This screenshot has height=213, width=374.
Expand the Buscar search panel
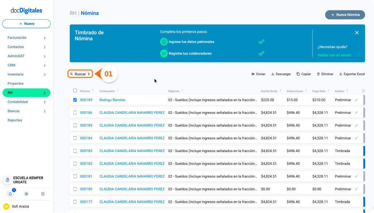80,74
